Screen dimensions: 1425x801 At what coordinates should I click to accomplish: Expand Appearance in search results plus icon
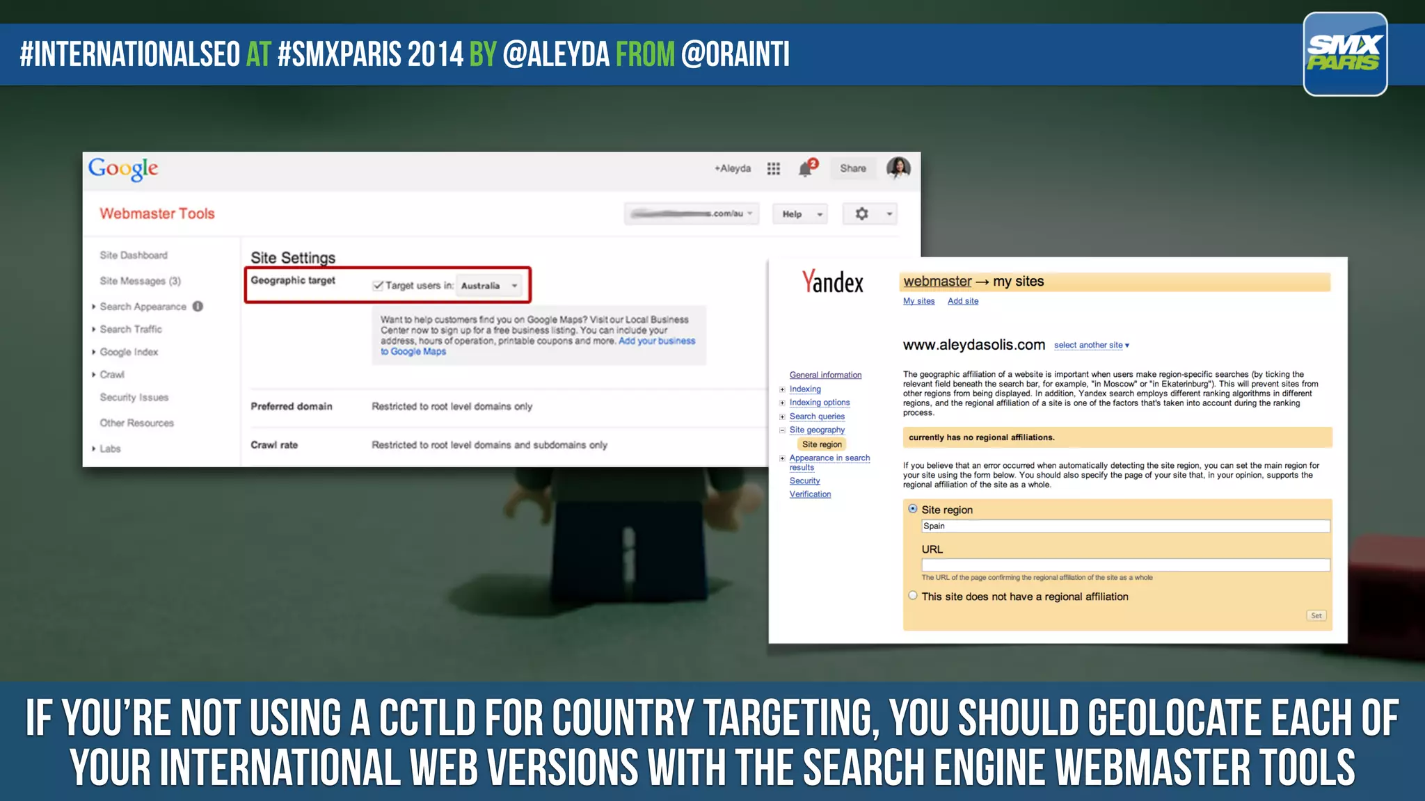click(782, 458)
